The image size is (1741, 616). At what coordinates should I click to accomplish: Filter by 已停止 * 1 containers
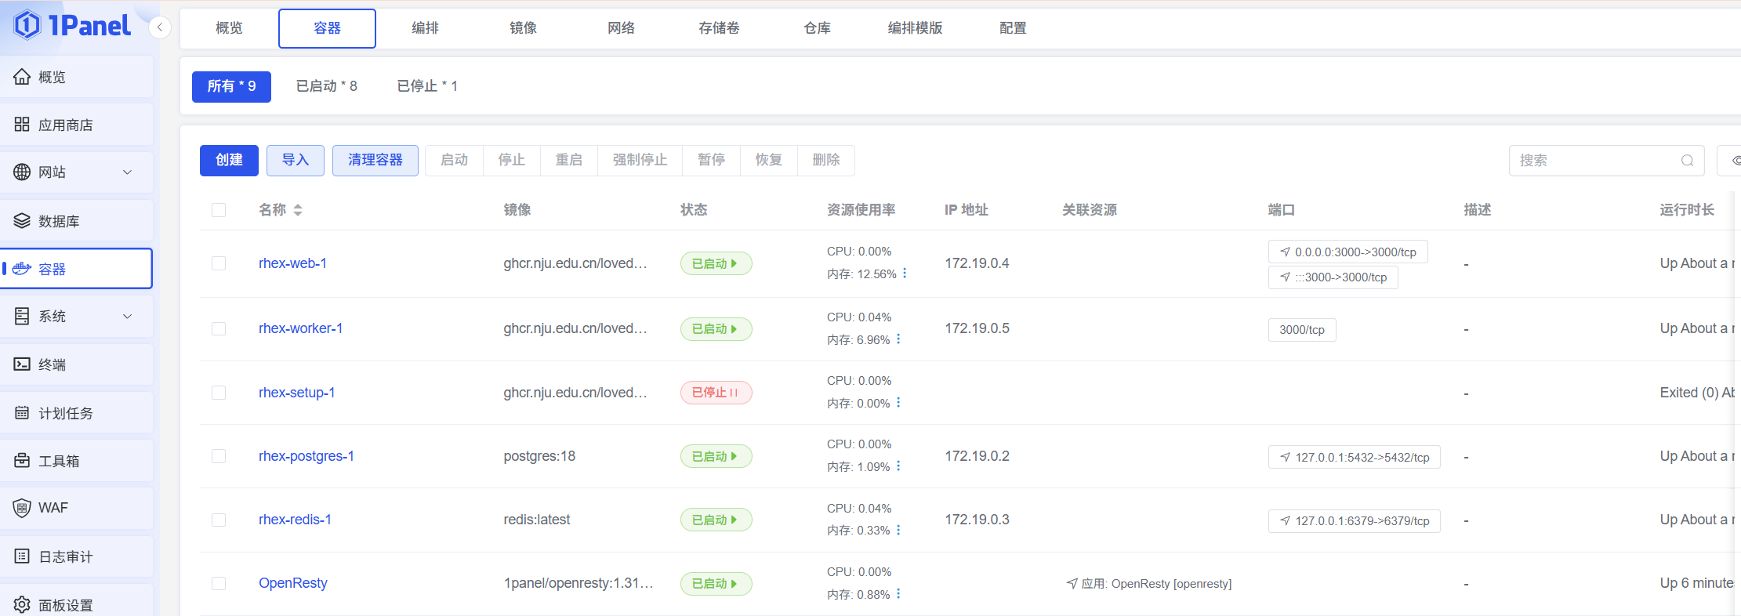(x=427, y=86)
